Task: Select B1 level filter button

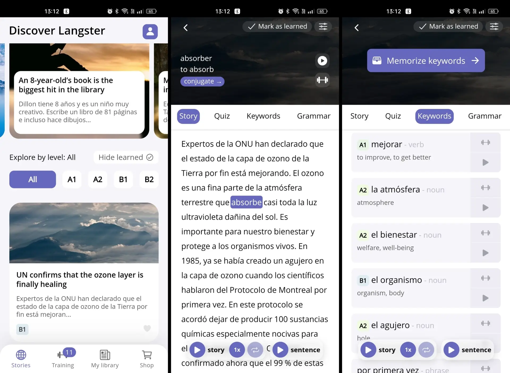Action: (123, 179)
